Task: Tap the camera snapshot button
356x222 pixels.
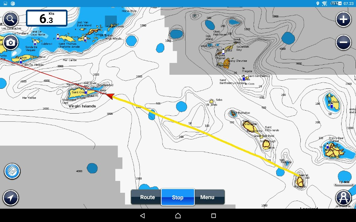Action: point(11,43)
